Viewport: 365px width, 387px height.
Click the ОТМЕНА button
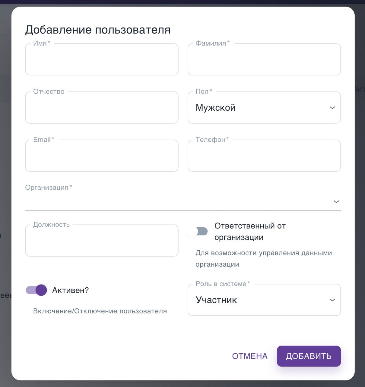click(250, 356)
